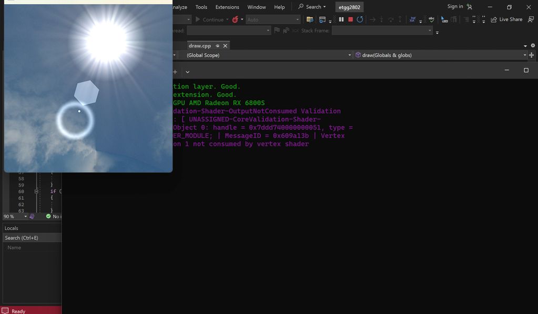
Task: Open the 90 % zoom level dropdown
Action: (25, 216)
